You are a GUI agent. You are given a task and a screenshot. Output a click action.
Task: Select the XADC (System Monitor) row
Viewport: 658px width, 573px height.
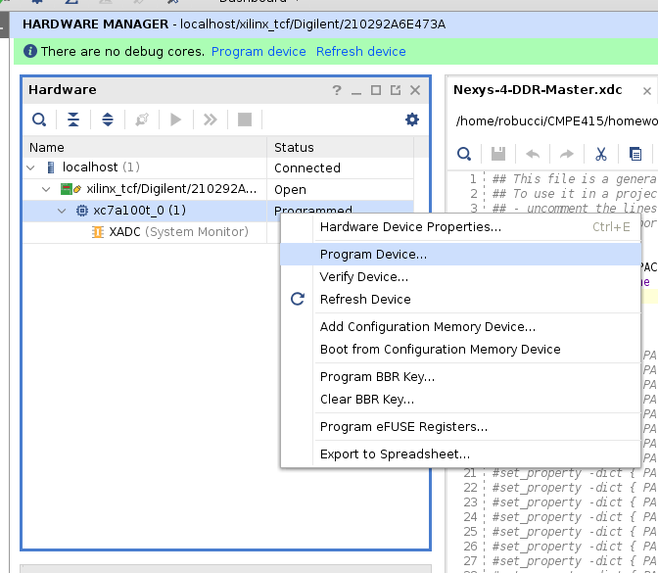click(145, 232)
